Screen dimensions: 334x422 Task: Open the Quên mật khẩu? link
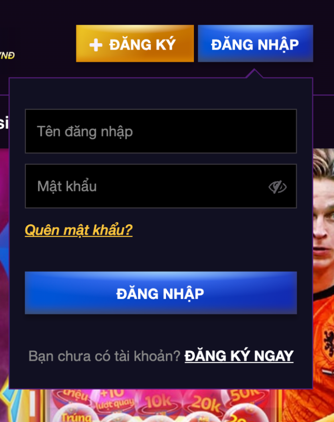(78, 230)
